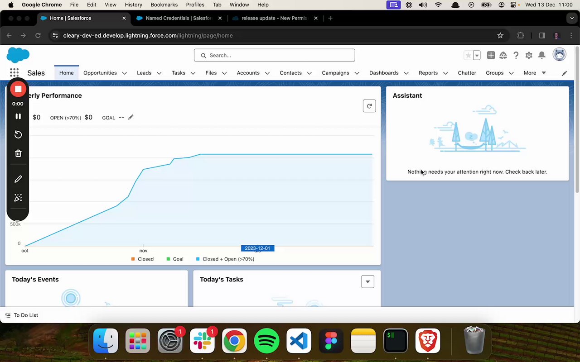The image size is (580, 362).
Task: Open the Dashboards tab
Action: (x=384, y=73)
